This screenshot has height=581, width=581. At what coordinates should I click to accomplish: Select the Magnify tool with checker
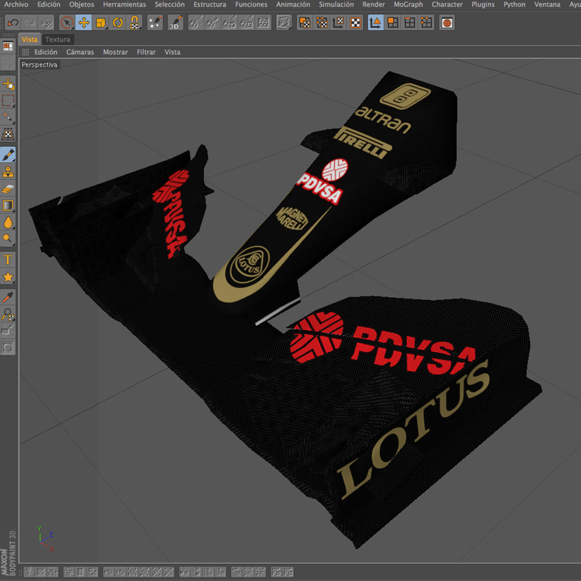point(8,314)
